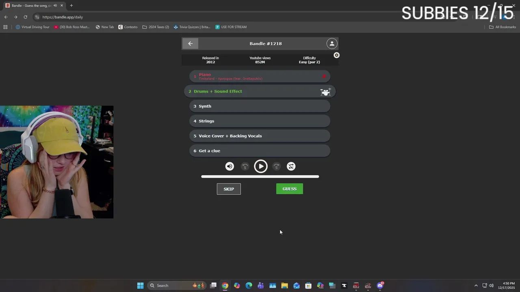Open File Explorer from taskbar
Image resolution: width=520 pixels, height=292 pixels.
tap(284, 286)
